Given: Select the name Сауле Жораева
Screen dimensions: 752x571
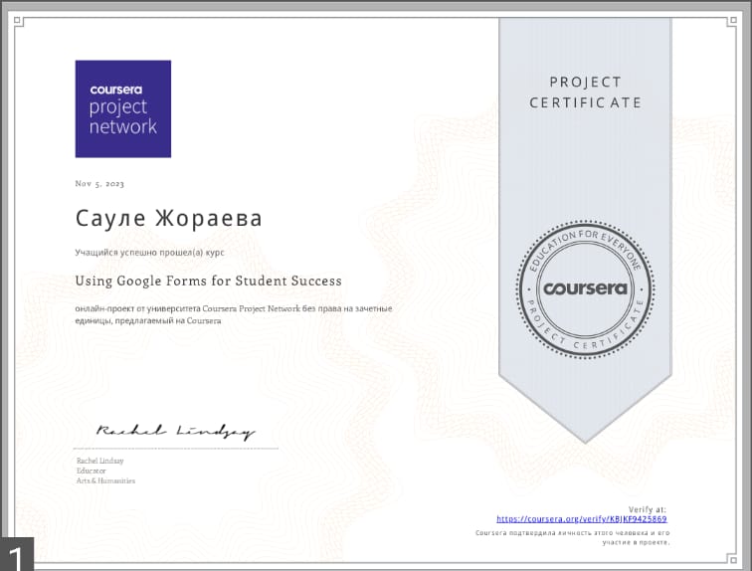Looking at the screenshot, I should 169,218.
